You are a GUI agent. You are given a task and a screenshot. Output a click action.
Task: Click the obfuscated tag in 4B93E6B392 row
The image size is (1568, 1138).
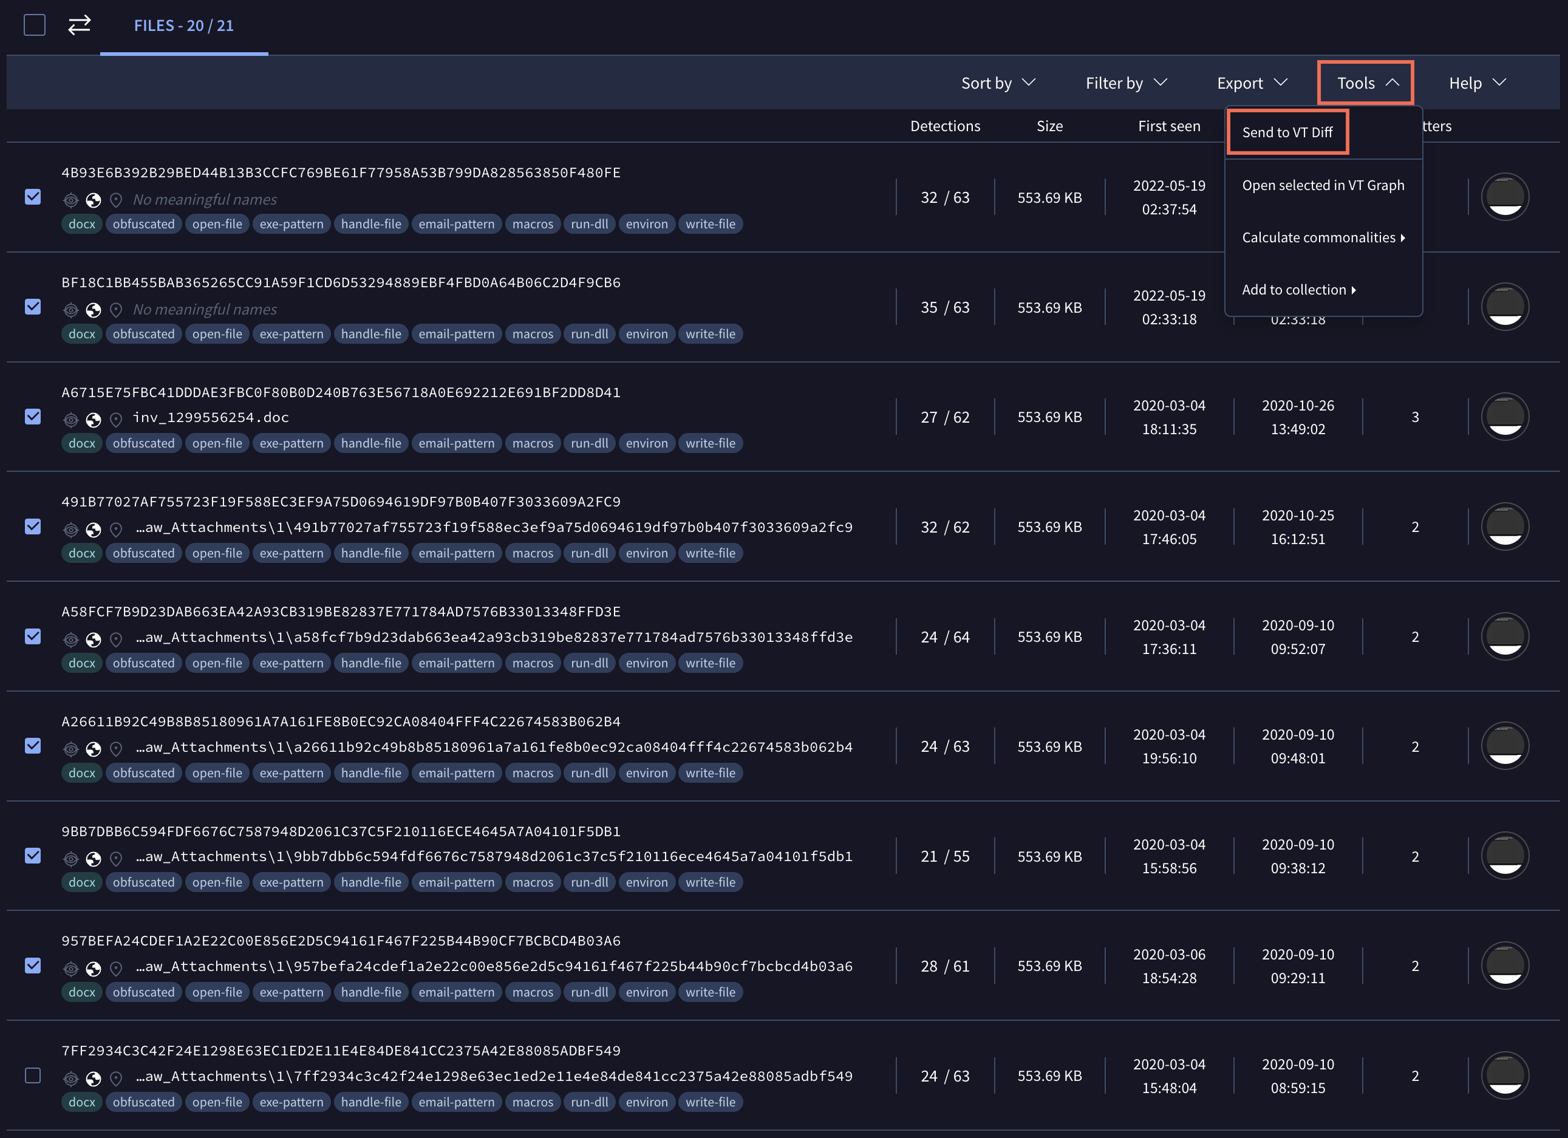(x=144, y=224)
